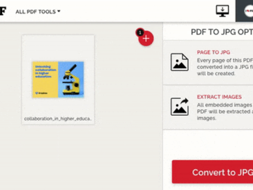Add more files with the red plus button
253x190 pixels.
point(146,38)
